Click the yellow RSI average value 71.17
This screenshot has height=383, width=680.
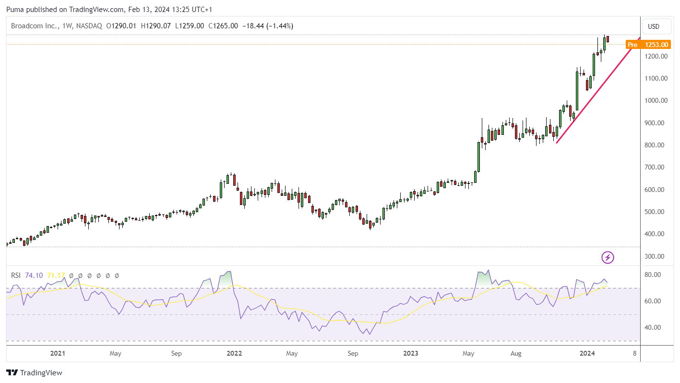coord(56,275)
